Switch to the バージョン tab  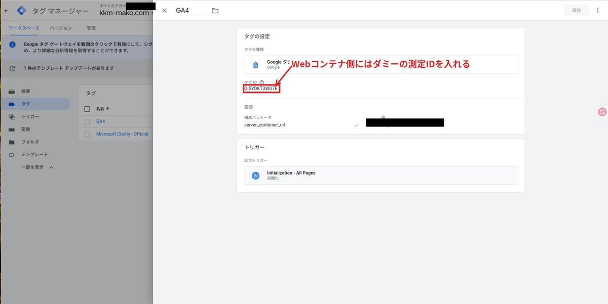point(61,28)
